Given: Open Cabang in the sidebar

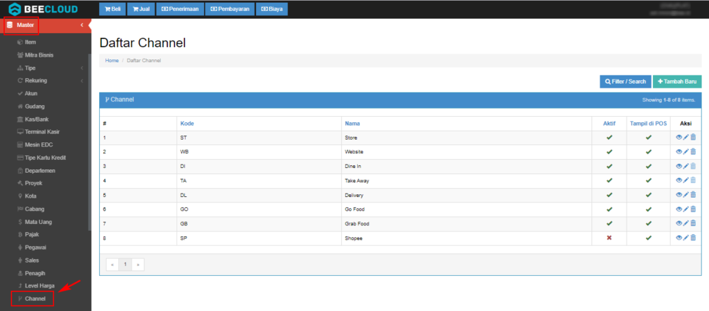Looking at the screenshot, I should click(x=30, y=209).
